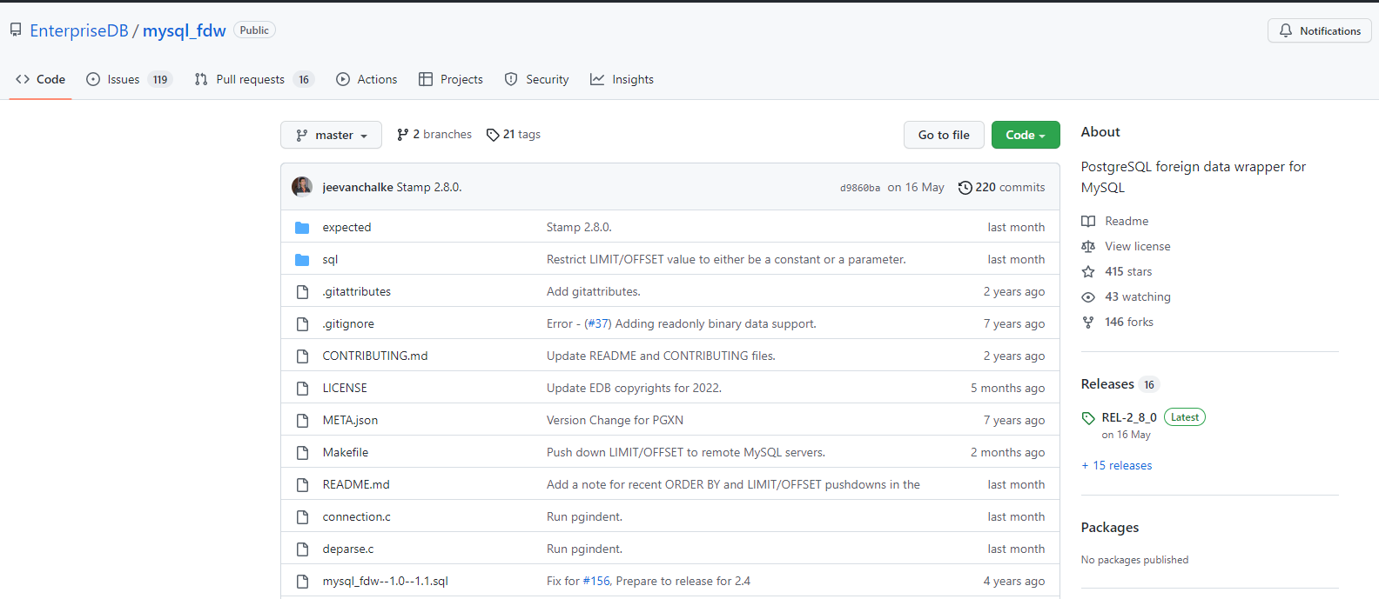This screenshot has width=1379, height=599.
Task: Open the mysql_fdw--1.0--1.1.sql file
Action: click(x=386, y=582)
